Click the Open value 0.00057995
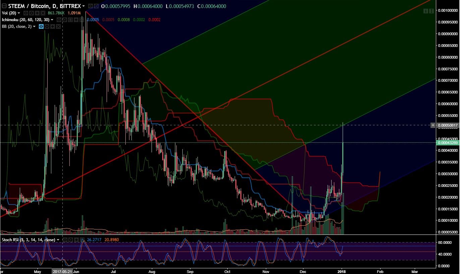 pos(118,6)
